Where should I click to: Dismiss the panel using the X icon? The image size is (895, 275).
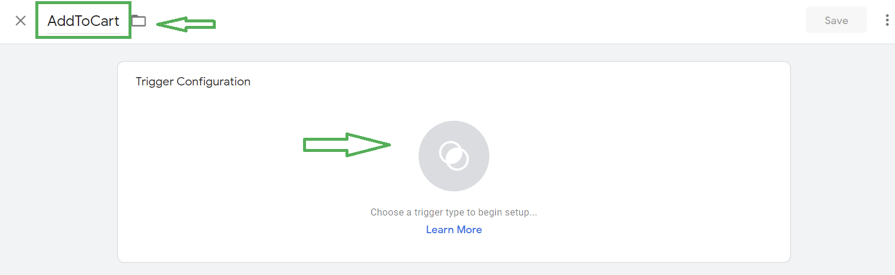coord(21,21)
